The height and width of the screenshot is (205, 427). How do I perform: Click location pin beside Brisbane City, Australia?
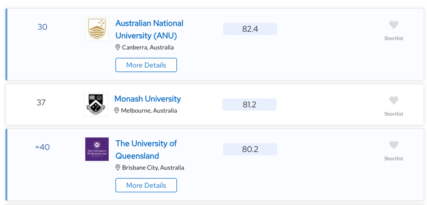pos(118,167)
